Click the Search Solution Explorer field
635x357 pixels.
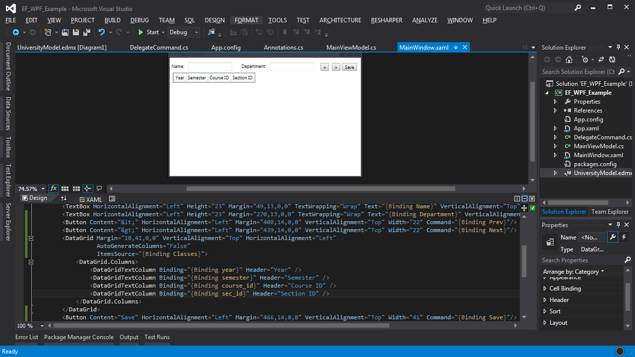(578, 72)
